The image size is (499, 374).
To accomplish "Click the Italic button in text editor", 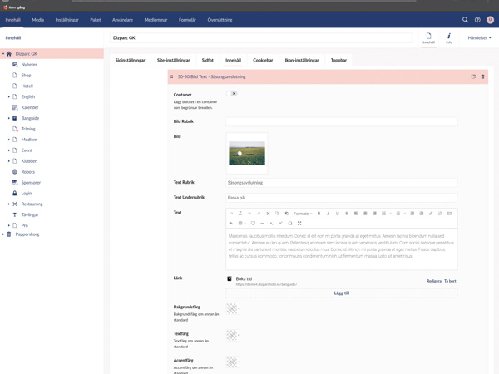I will tap(328, 214).
